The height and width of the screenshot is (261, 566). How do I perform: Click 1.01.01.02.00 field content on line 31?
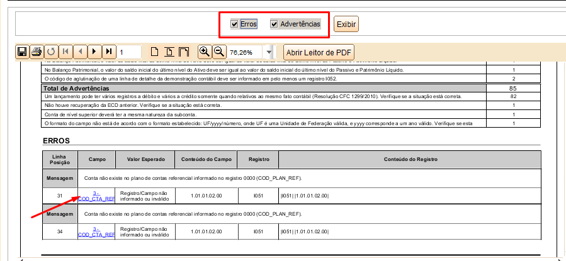pyautogui.click(x=206, y=196)
